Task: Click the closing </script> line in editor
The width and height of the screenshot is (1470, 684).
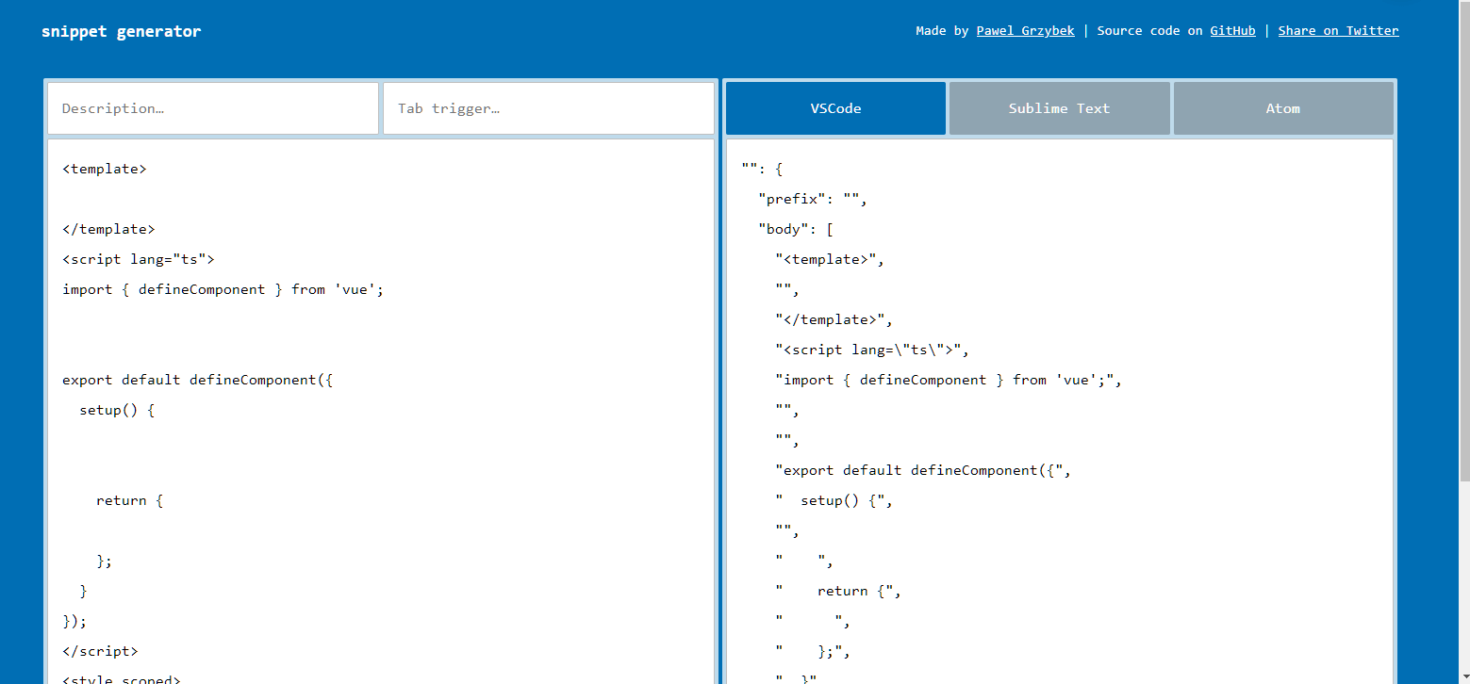Action: [x=100, y=651]
